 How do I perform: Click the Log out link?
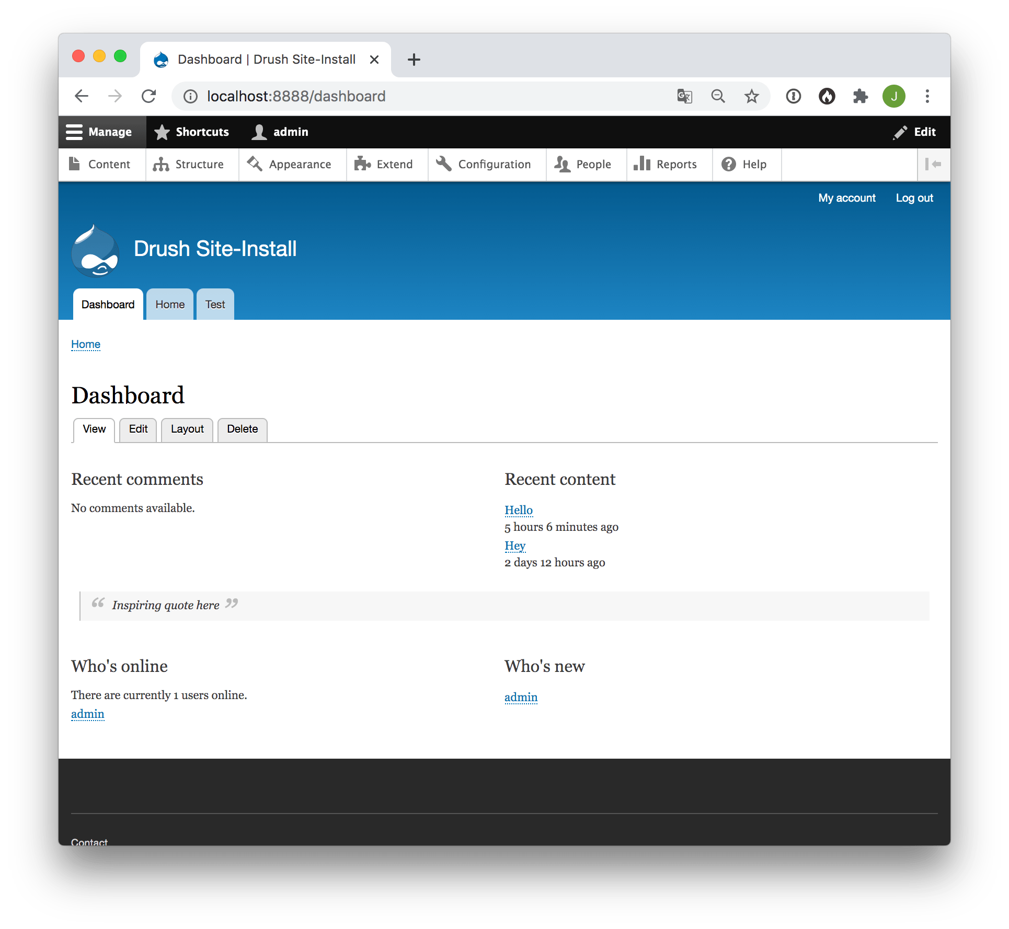point(914,198)
